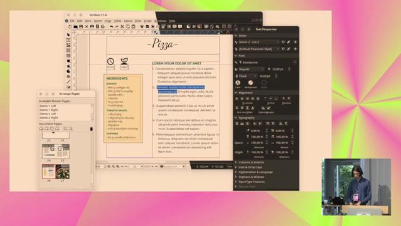Click the Open document folder icon
This screenshot has width=401, height=226.
pyautogui.click(x=75, y=26)
